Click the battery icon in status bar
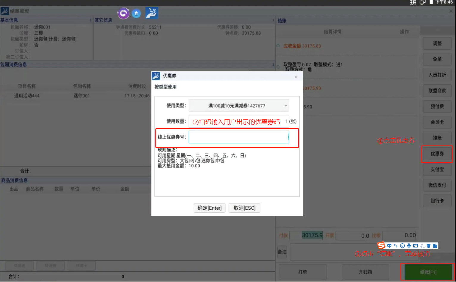This screenshot has height=282, width=456. pos(431,2)
